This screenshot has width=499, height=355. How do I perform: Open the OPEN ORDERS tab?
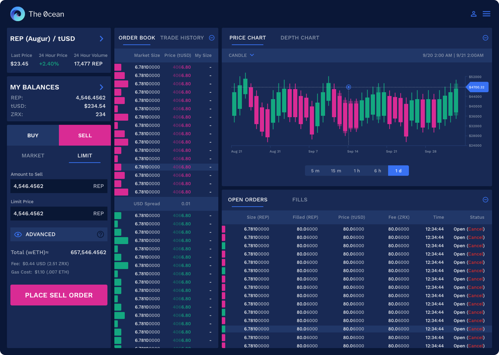248,200
